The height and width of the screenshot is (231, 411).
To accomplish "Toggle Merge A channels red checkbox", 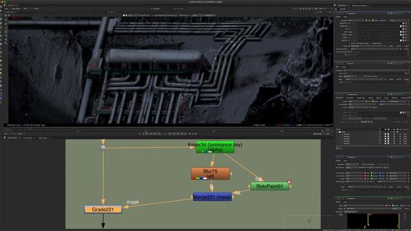I will [x=365, y=173].
